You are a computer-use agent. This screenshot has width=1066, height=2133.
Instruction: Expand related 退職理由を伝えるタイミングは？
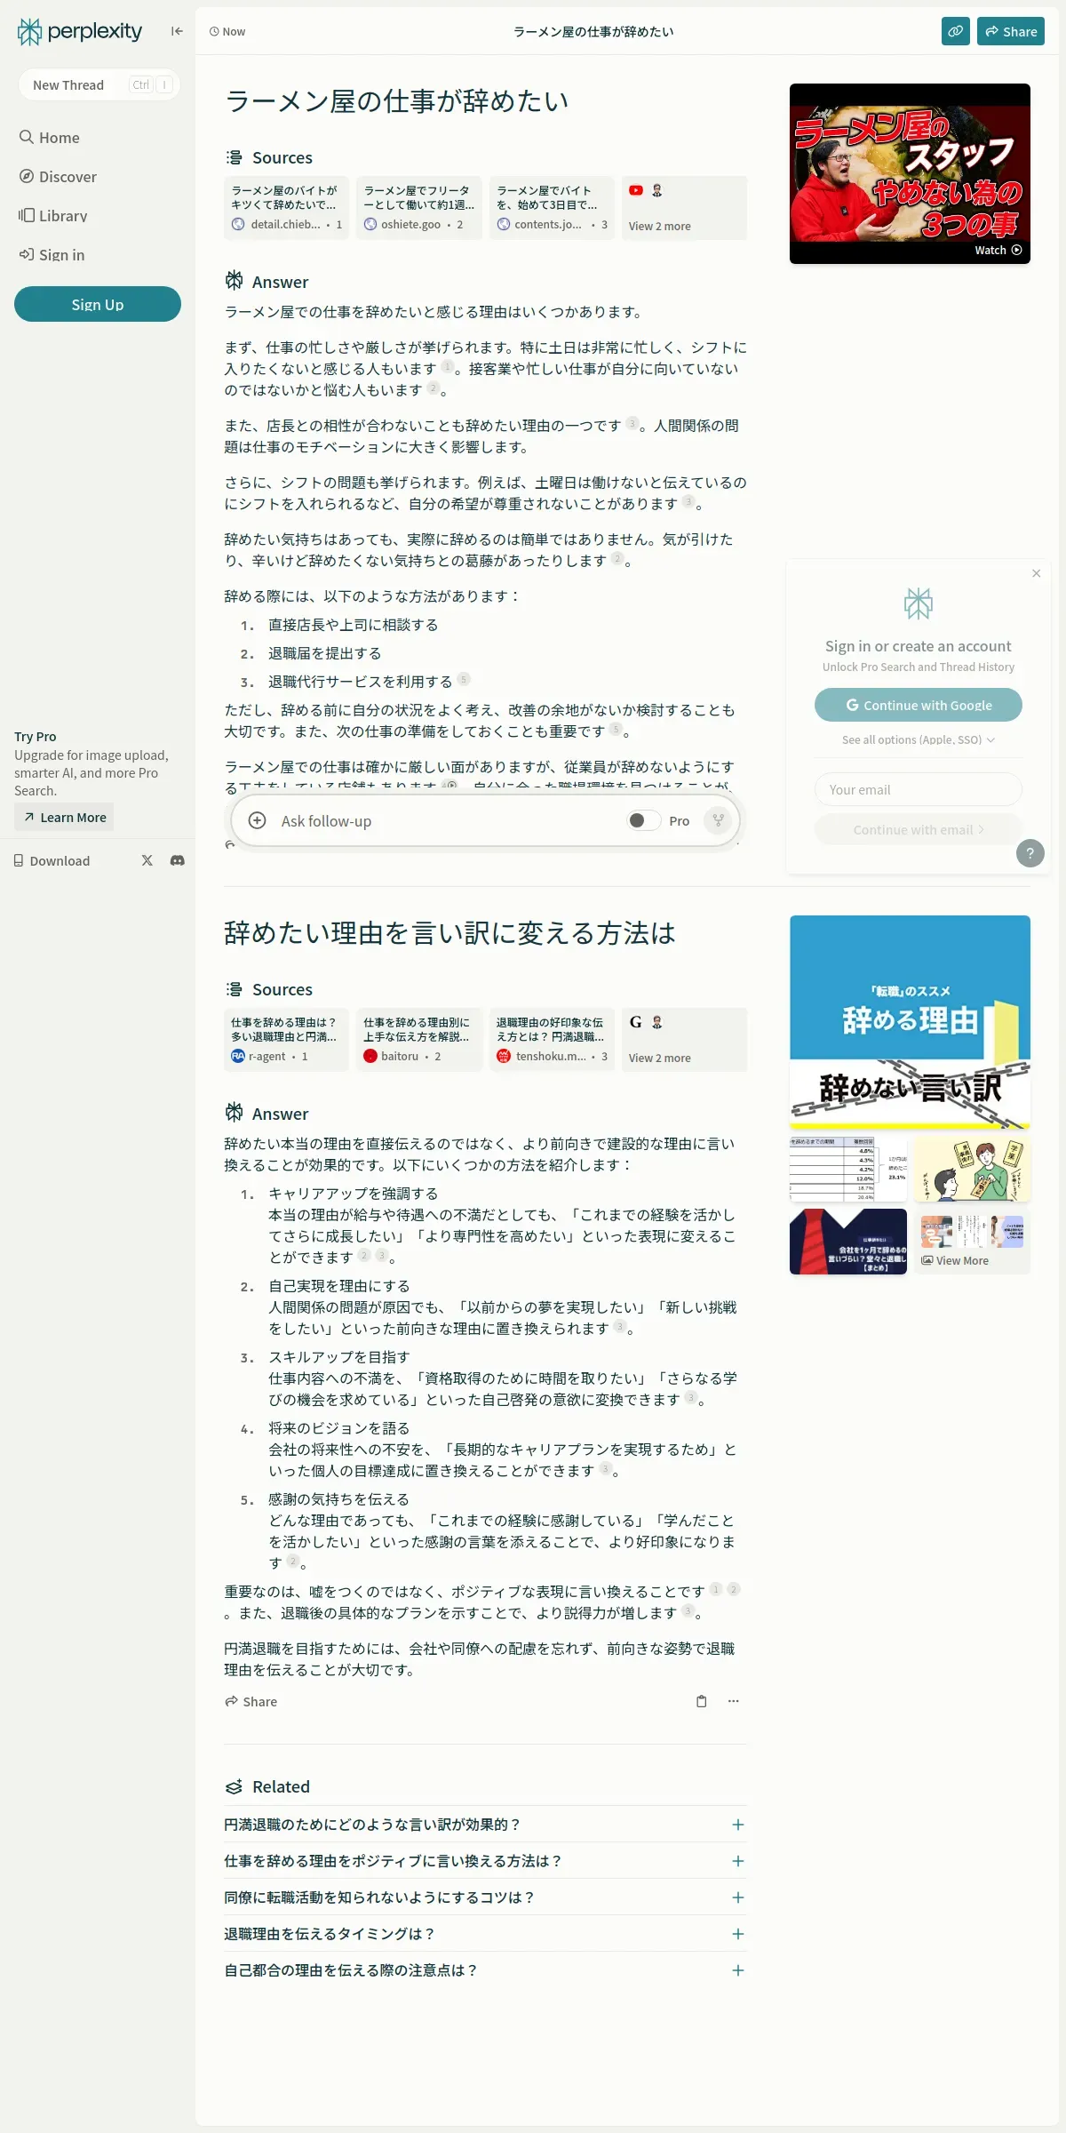484,1934
